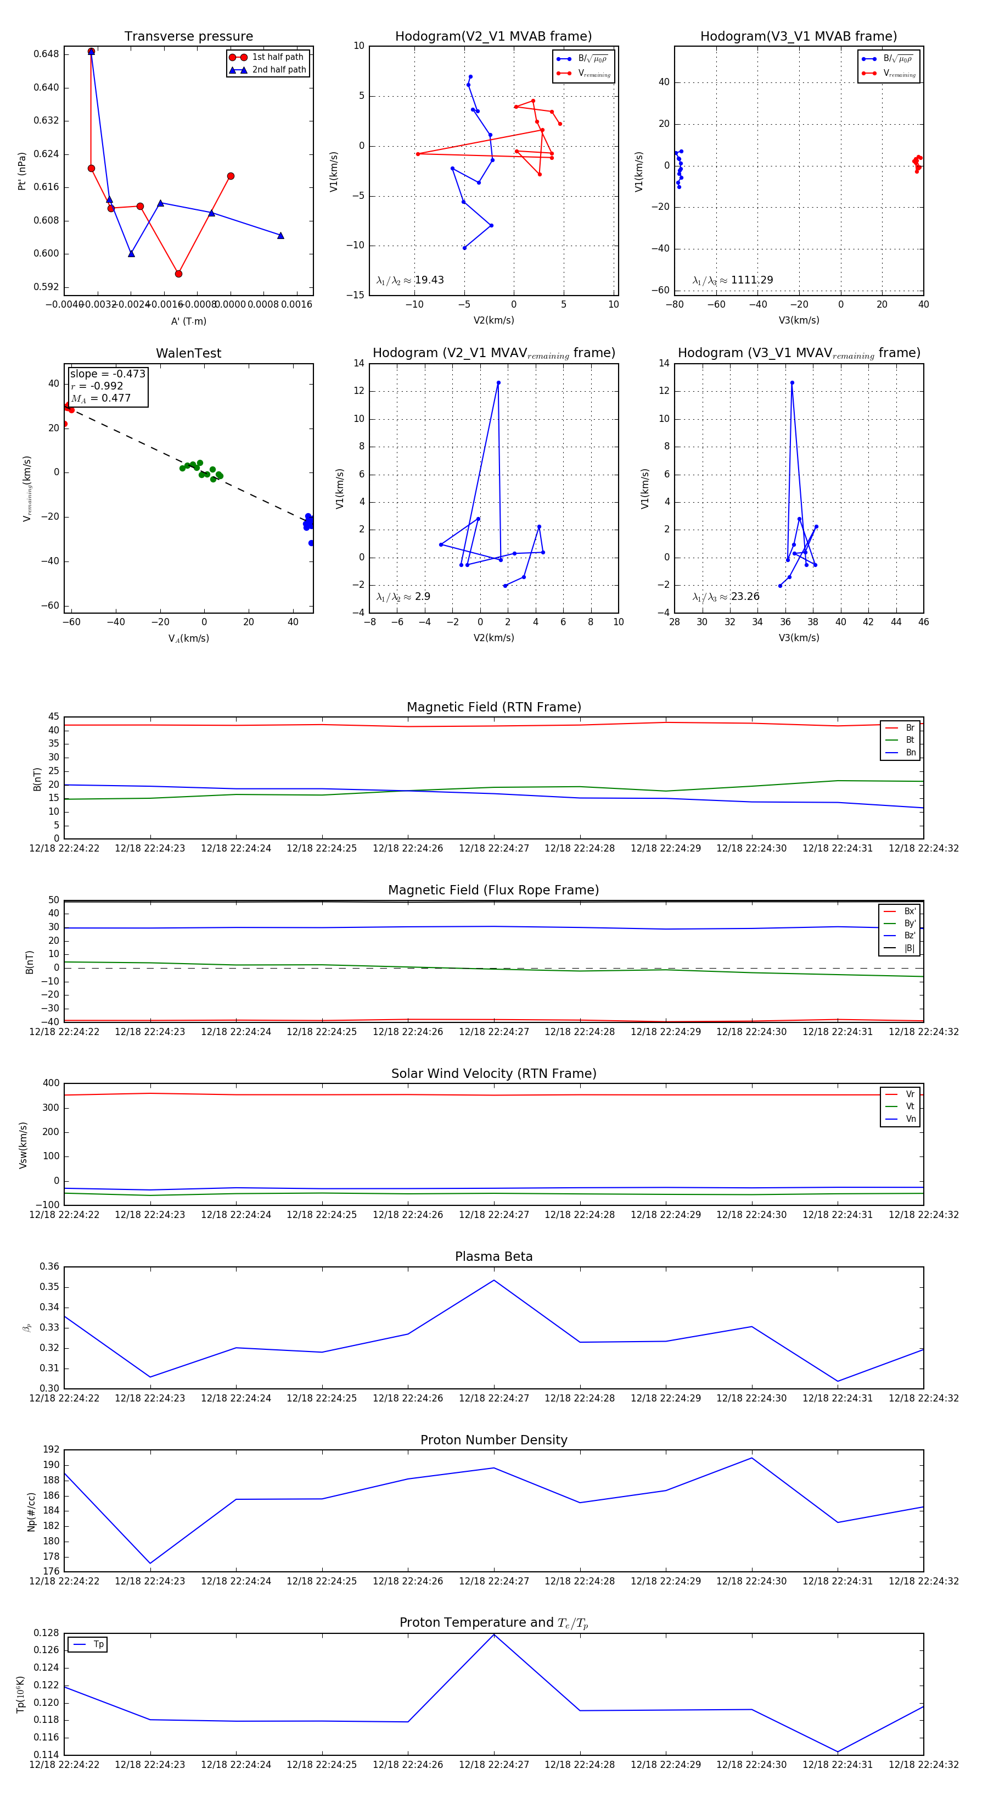Screen dimensions: 988x1813
Task: Click the Proton Temperature peak at 22:24:27
Action: tap(493, 1634)
